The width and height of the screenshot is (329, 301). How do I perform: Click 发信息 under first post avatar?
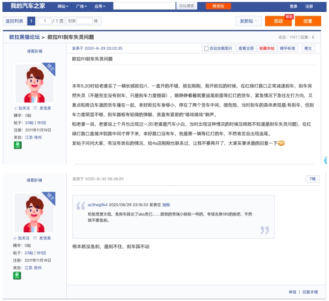click(x=42, y=108)
